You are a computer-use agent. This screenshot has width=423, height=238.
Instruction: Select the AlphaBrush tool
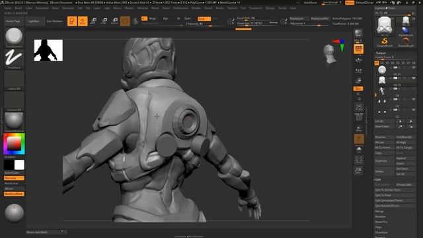406,31
